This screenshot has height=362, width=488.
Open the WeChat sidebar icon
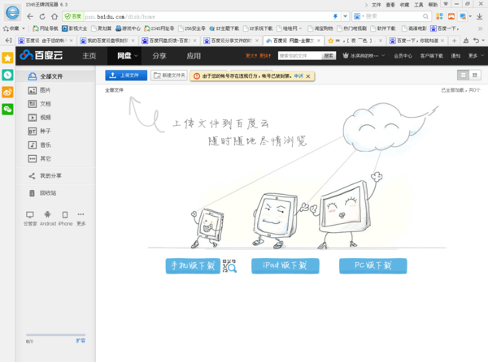coord(7,110)
